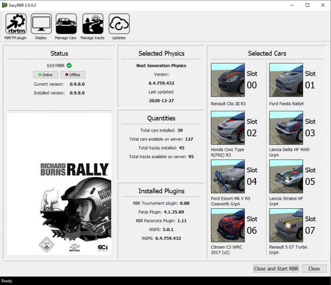The width and height of the screenshot is (331, 285).
Task: Click the NGP5: 5.0.1 line
Action: (x=161, y=230)
